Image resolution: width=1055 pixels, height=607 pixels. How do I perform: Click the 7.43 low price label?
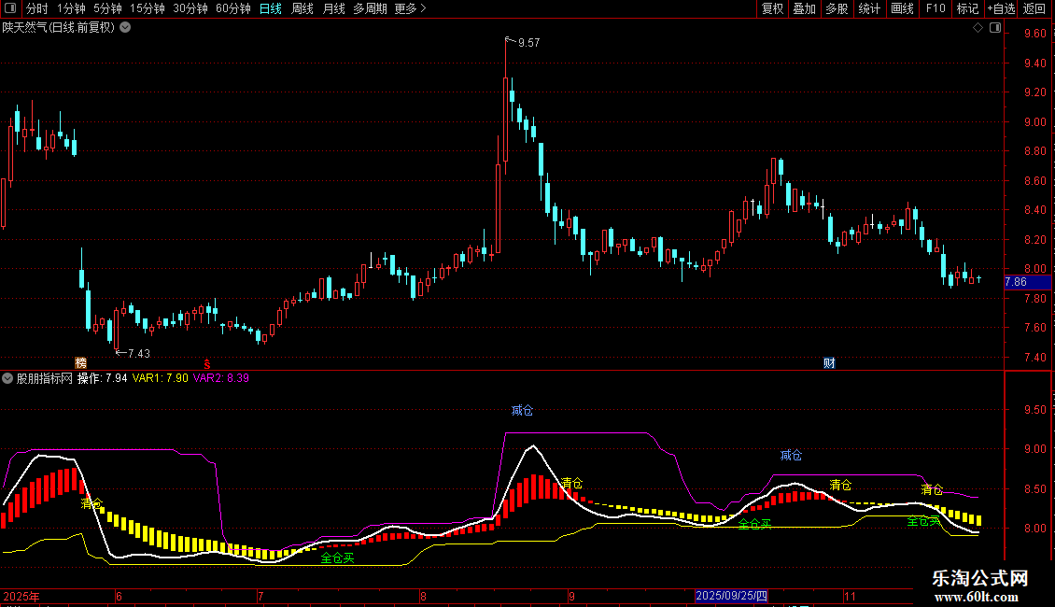pyautogui.click(x=138, y=353)
